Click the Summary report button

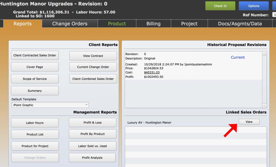(x=35, y=91)
